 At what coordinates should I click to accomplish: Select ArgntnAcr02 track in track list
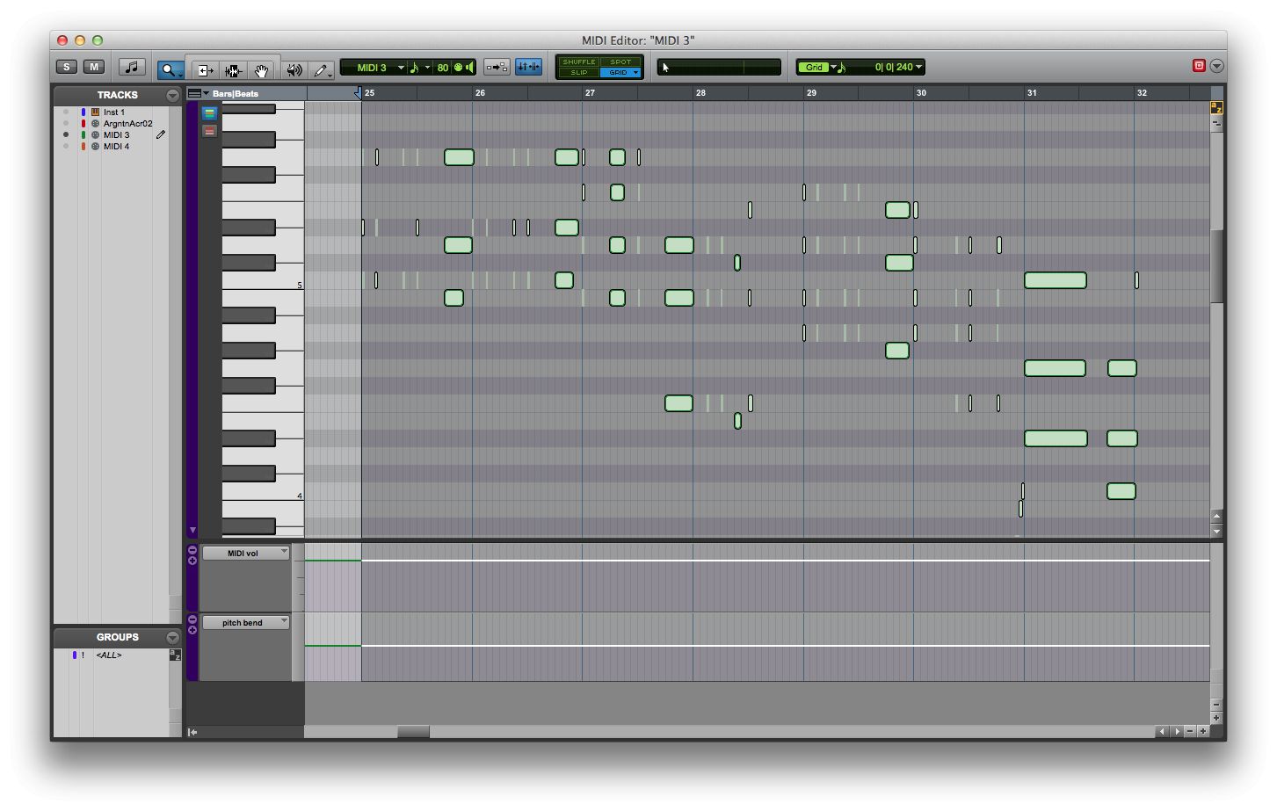(127, 124)
